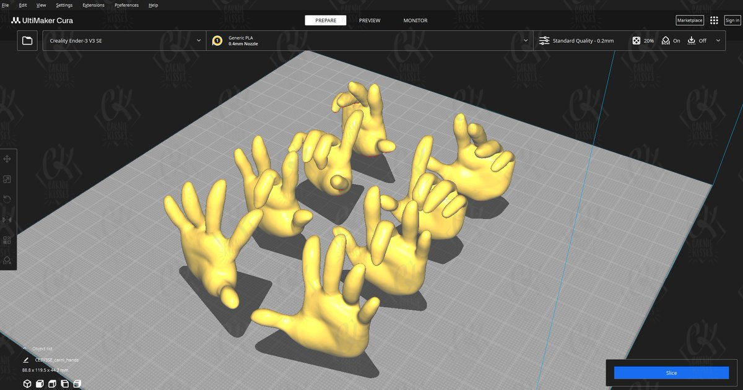Image resolution: width=743 pixels, height=390 pixels.
Task: Open the Extensions menu
Action: (x=93, y=5)
